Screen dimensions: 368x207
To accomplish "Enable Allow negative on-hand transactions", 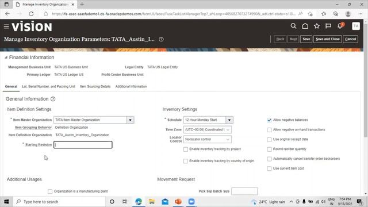I will pos(269,130).
